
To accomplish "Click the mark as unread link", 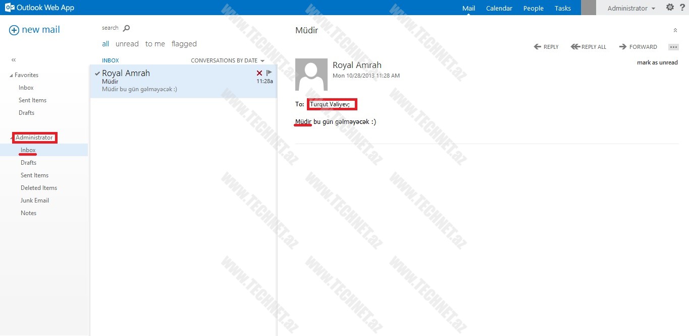I will pos(657,62).
